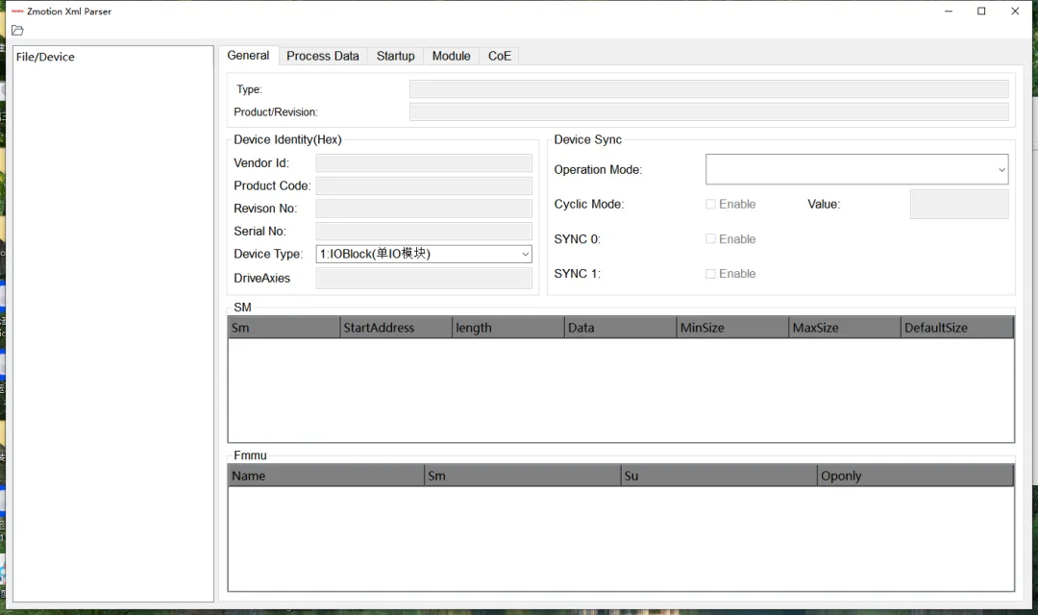Image resolution: width=1038 pixels, height=615 pixels.
Task: Click the Product/Revision field
Action: pos(709,111)
